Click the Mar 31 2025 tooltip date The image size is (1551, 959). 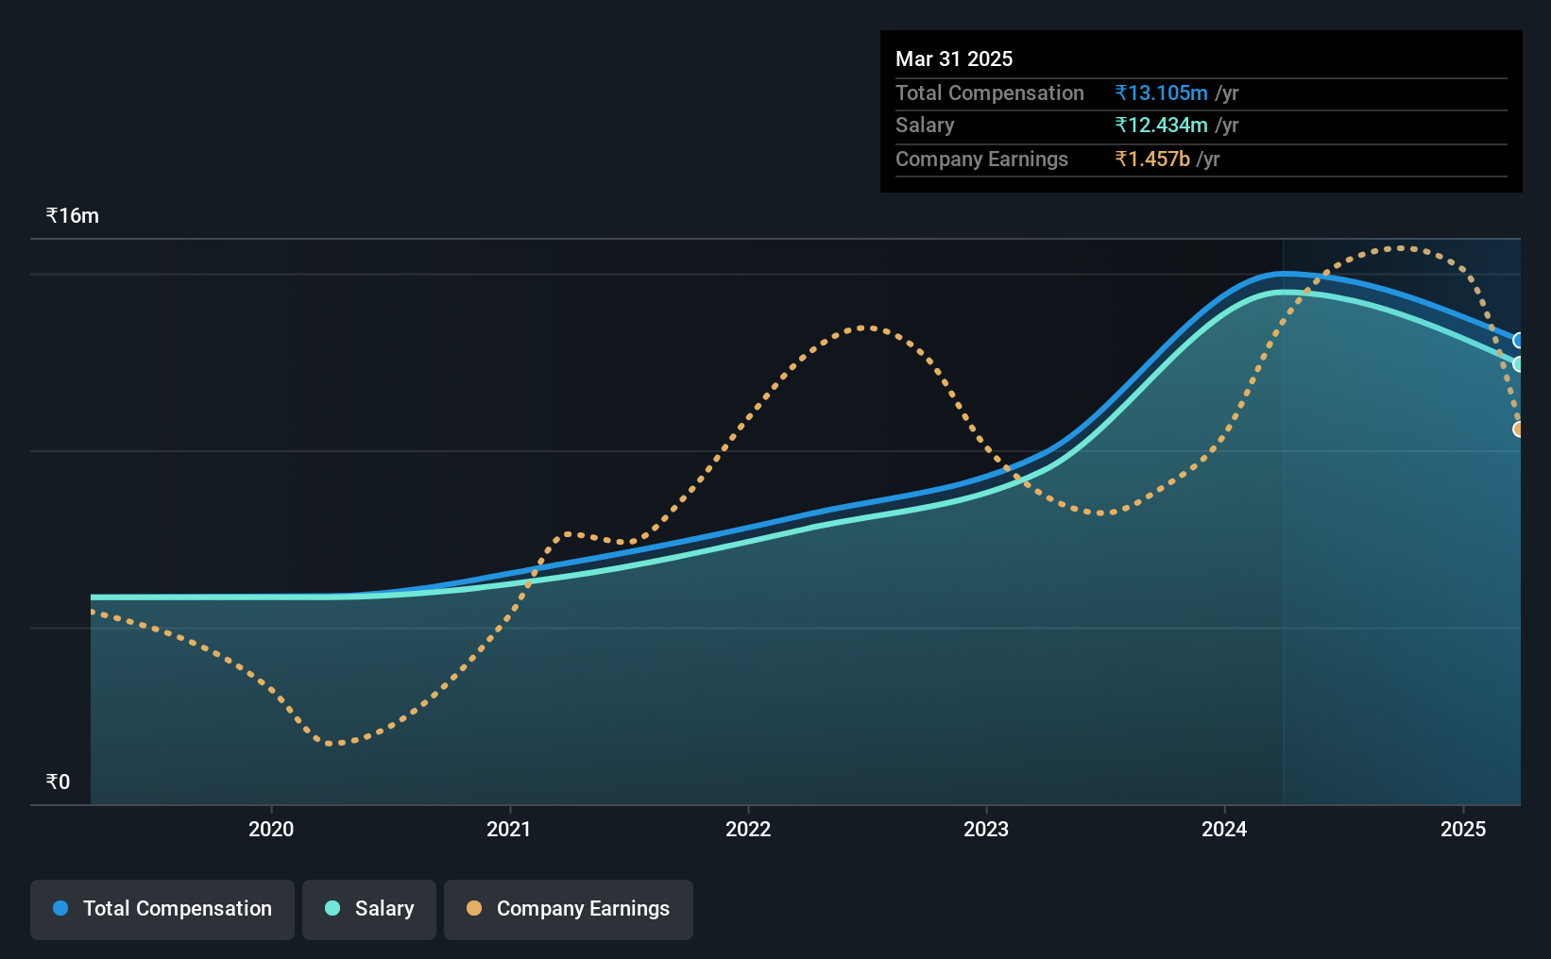(954, 59)
